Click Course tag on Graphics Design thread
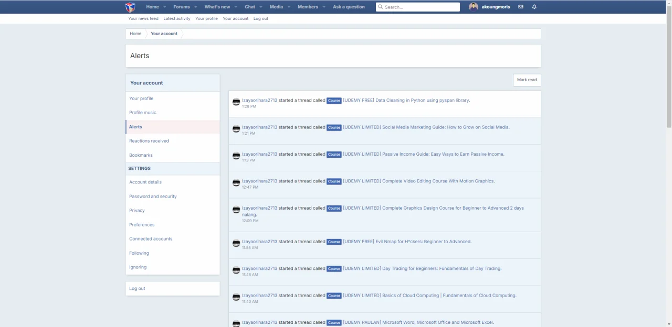Image resolution: width=672 pixels, height=327 pixels. pyautogui.click(x=334, y=209)
